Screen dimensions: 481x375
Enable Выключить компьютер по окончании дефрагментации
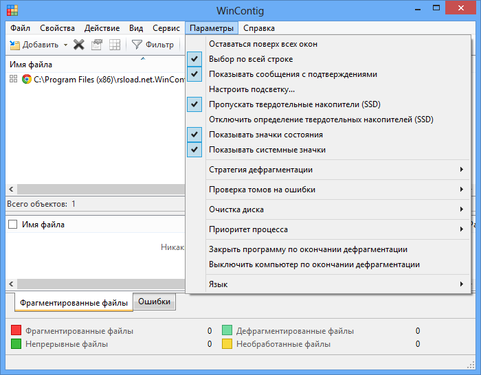[x=328, y=264]
